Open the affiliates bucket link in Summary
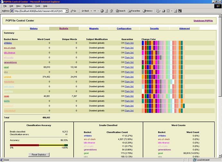 [8, 43]
